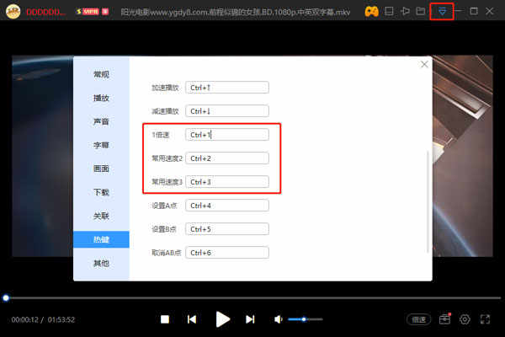Select the highlighted 热键 settings tab
This screenshot has width=505, height=337.
pos(101,239)
